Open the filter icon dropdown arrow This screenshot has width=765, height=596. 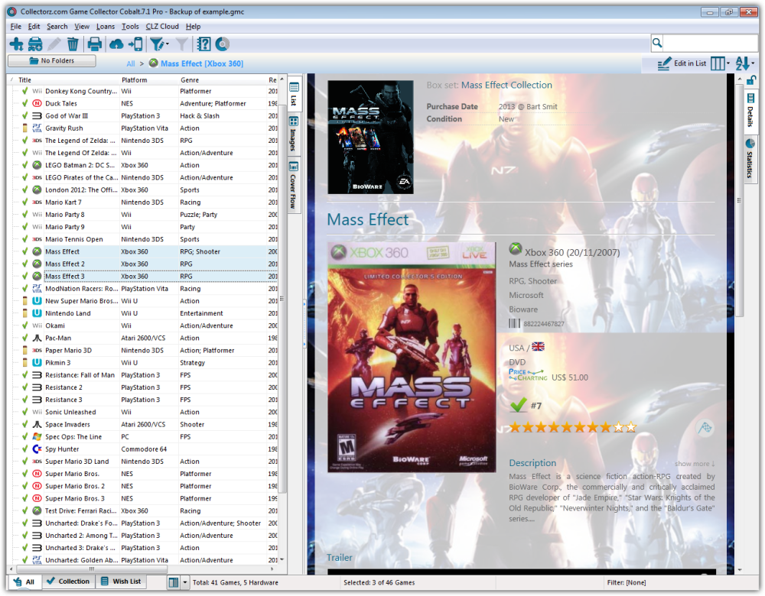[x=168, y=44]
